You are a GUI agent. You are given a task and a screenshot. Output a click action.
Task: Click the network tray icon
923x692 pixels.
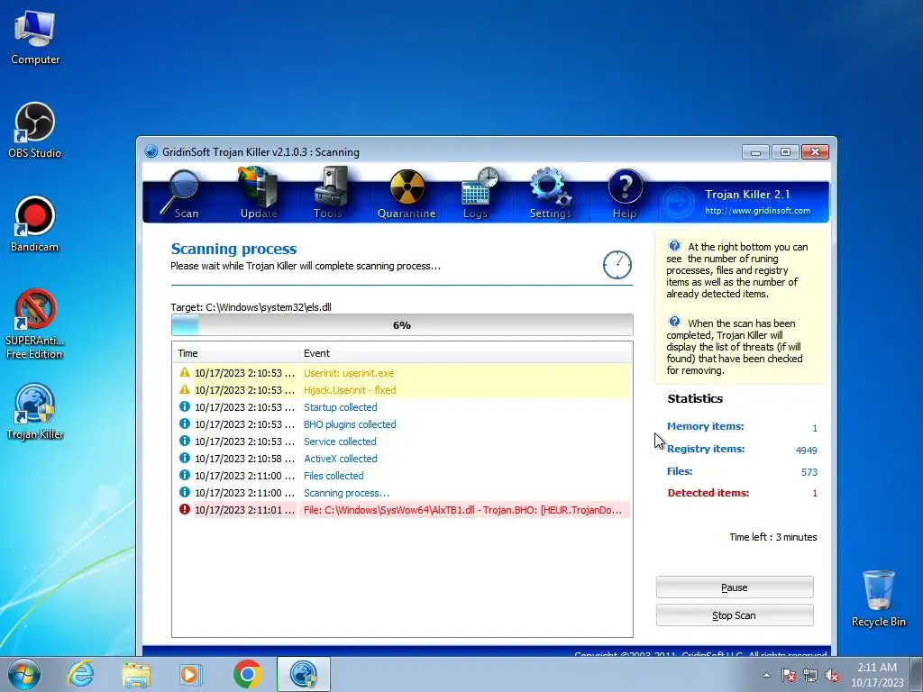[x=810, y=675]
